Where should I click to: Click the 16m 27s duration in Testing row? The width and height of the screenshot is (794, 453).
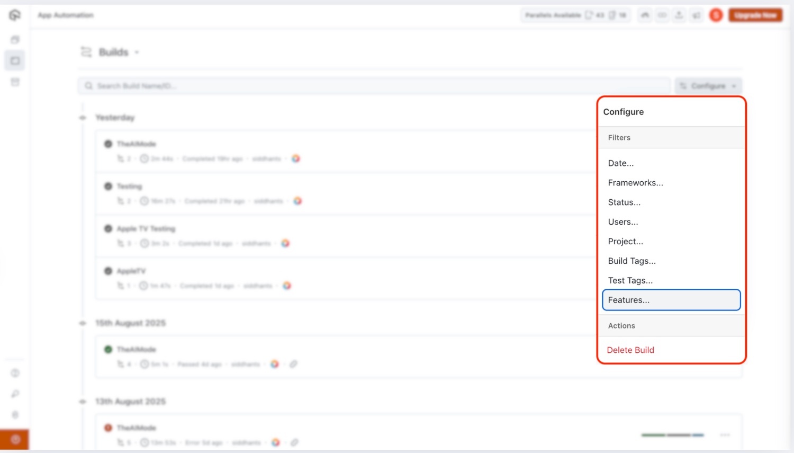[x=163, y=201]
